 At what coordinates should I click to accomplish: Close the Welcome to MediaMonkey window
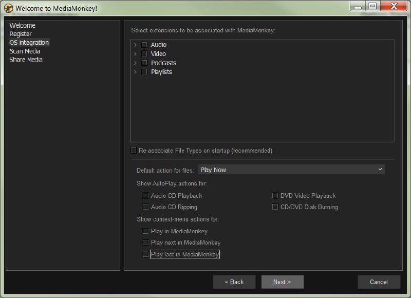(394, 6)
